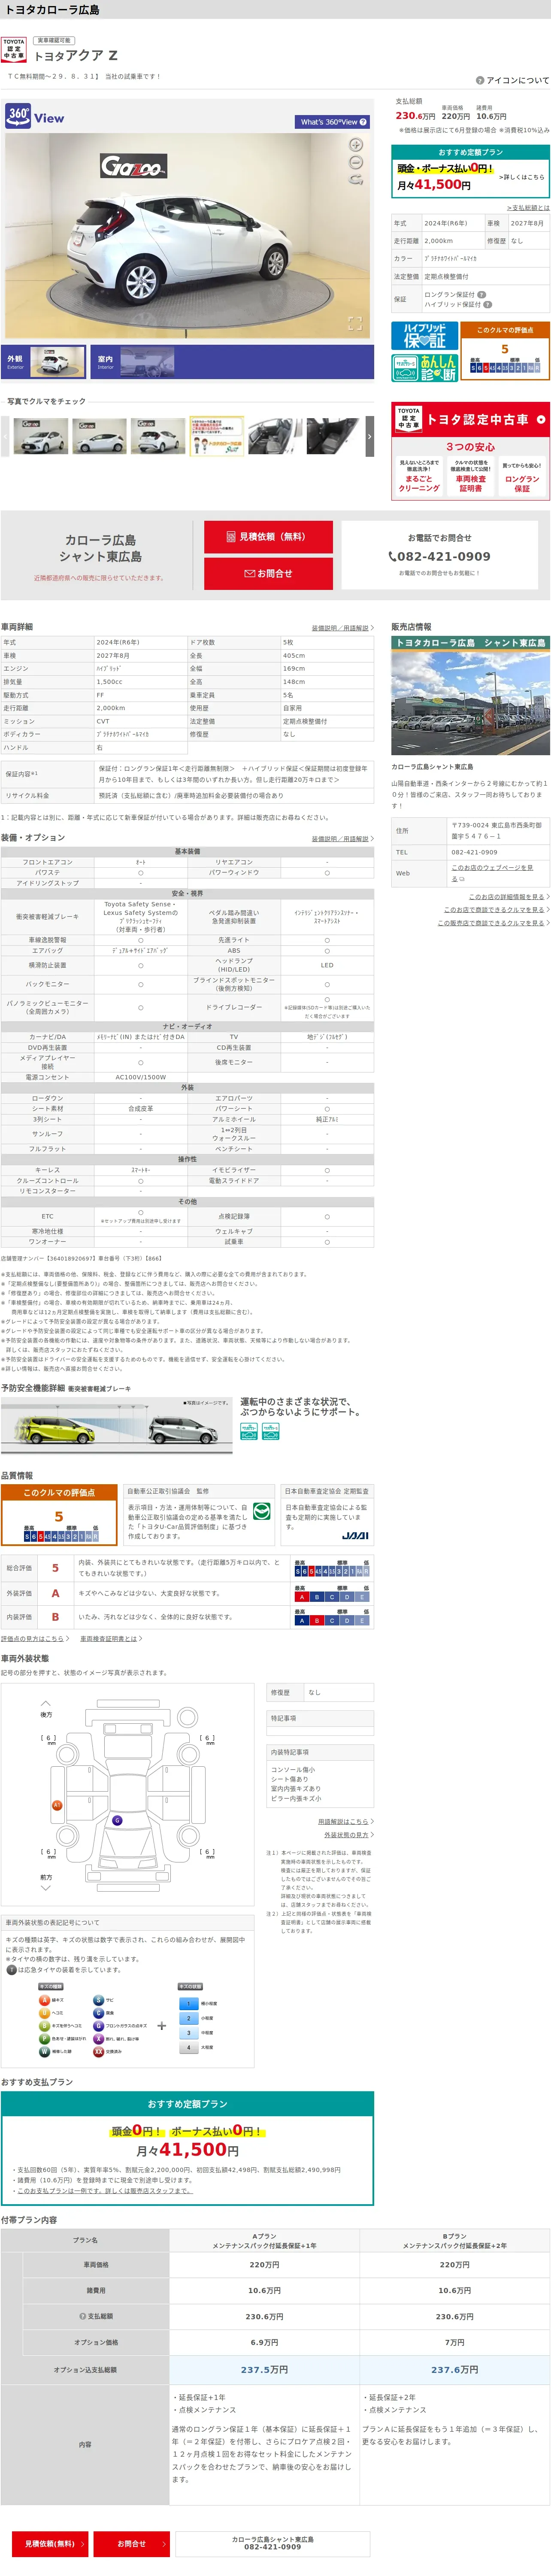The width and height of the screenshot is (551, 2576).
Task: Open the おすすめ定額プラン 詳しくはこちら link
Action: click(x=522, y=177)
